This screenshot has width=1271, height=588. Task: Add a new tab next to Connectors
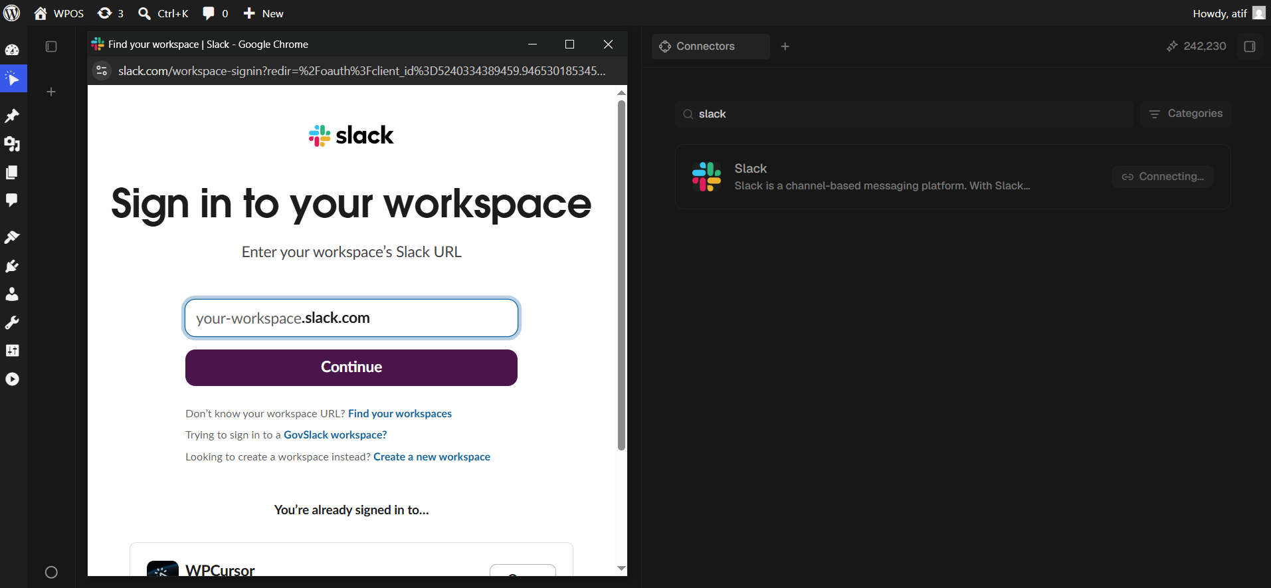pyautogui.click(x=785, y=47)
